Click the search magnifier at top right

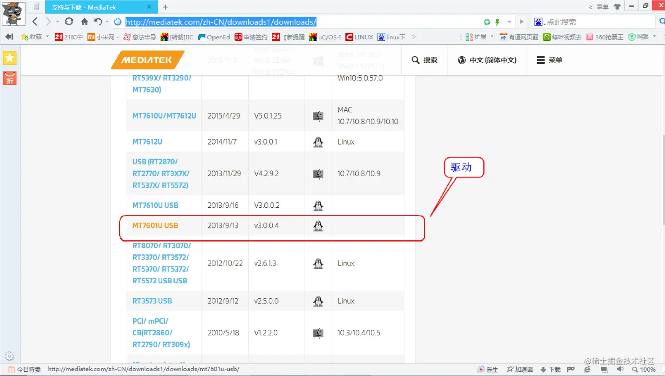click(661, 22)
